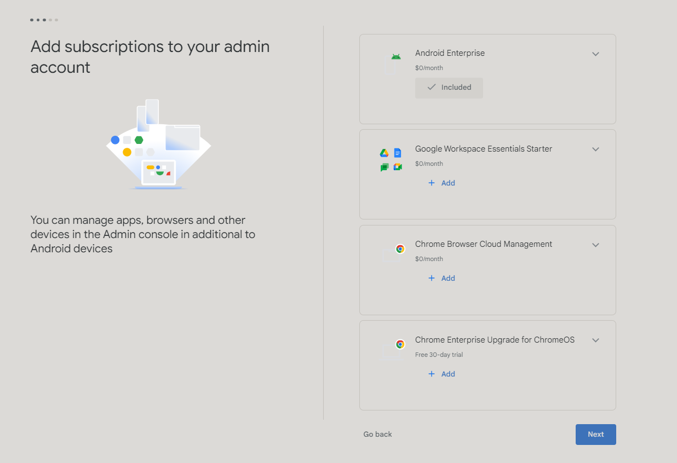Click the $0/month price under Android Enterprise
The width and height of the screenshot is (677, 463).
pos(429,68)
